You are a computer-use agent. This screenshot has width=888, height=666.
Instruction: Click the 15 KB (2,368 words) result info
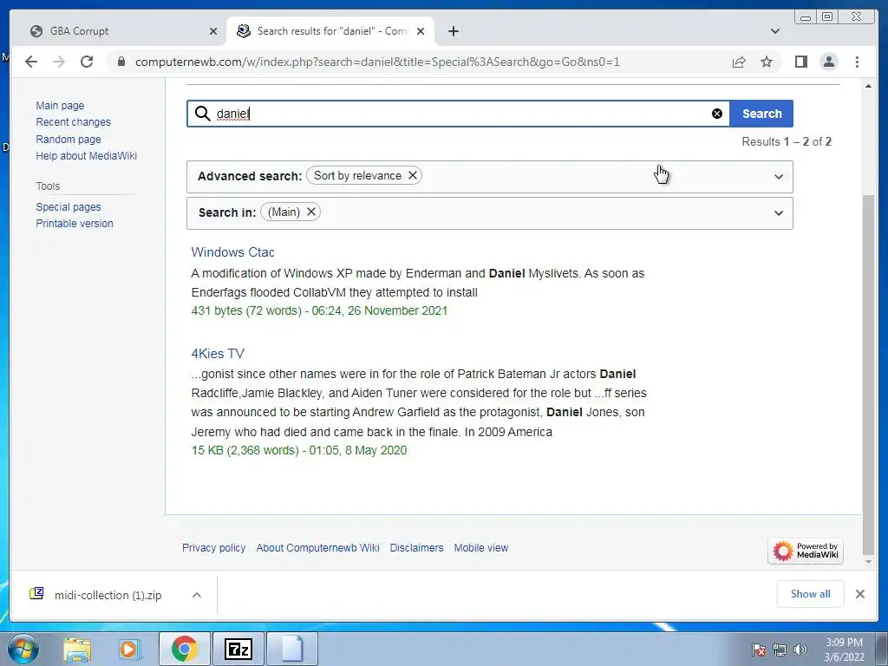[x=299, y=450]
